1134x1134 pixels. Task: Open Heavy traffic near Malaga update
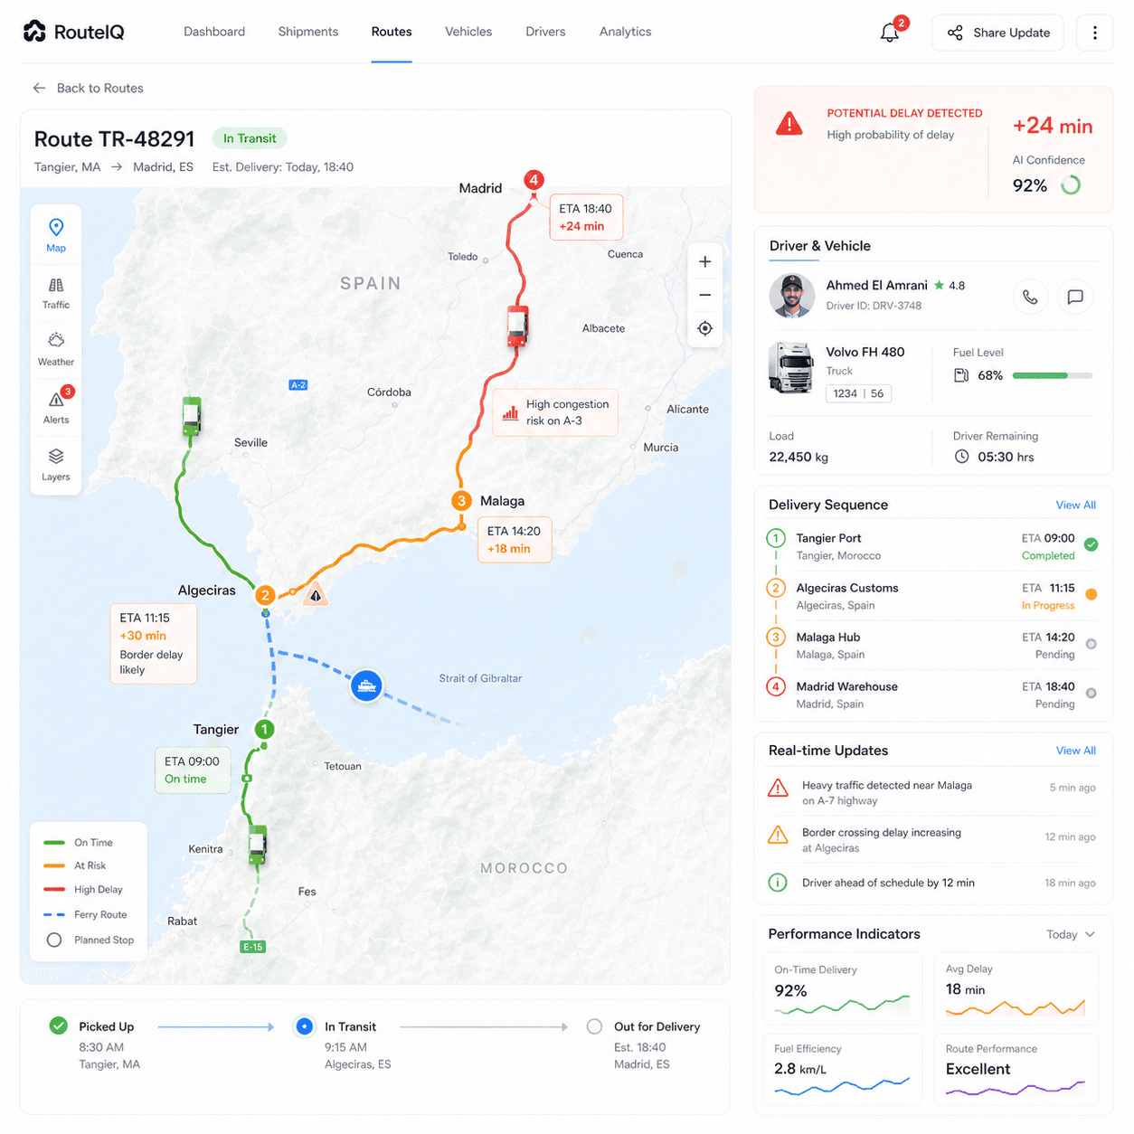pyautogui.click(x=932, y=792)
